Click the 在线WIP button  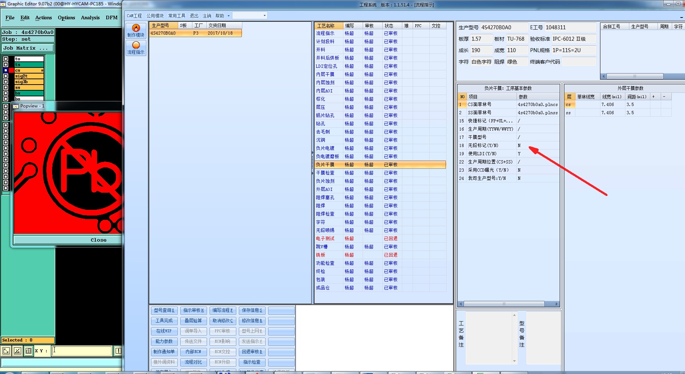tap(164, 331)
